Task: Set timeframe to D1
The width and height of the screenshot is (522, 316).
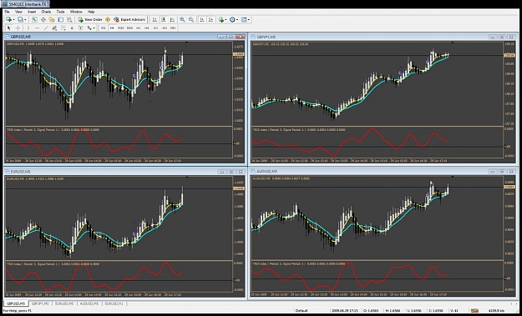Action: [156, 28]
